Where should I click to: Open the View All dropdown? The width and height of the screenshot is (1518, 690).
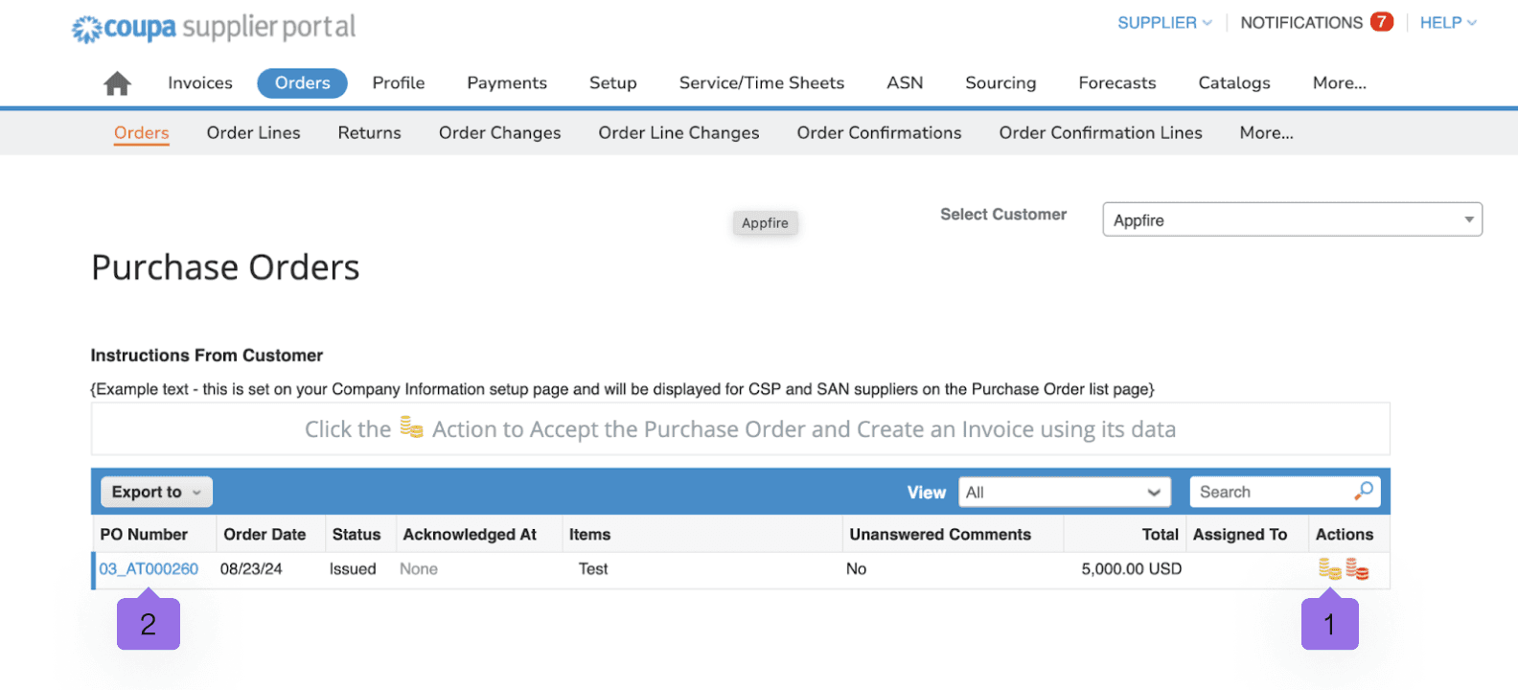point(1065,492)
